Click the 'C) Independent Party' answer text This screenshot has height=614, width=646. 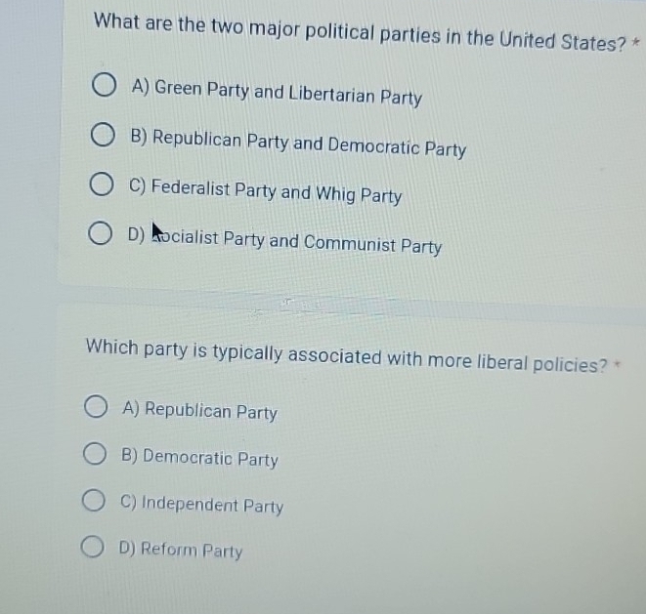click(202, 505)
